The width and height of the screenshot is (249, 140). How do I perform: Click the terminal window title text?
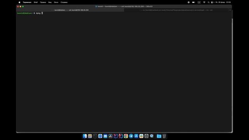pyautogui.click(x=125, y=7)
